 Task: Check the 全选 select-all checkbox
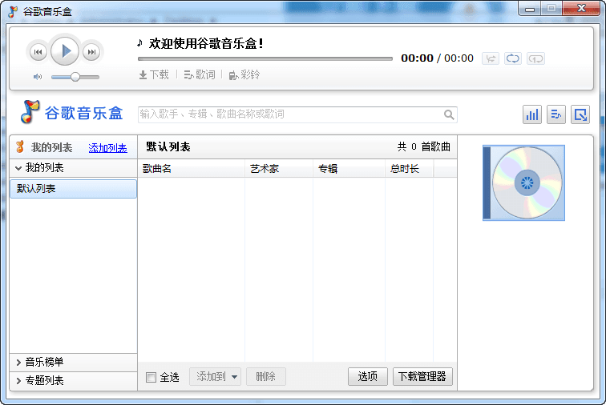pos(151,377)
